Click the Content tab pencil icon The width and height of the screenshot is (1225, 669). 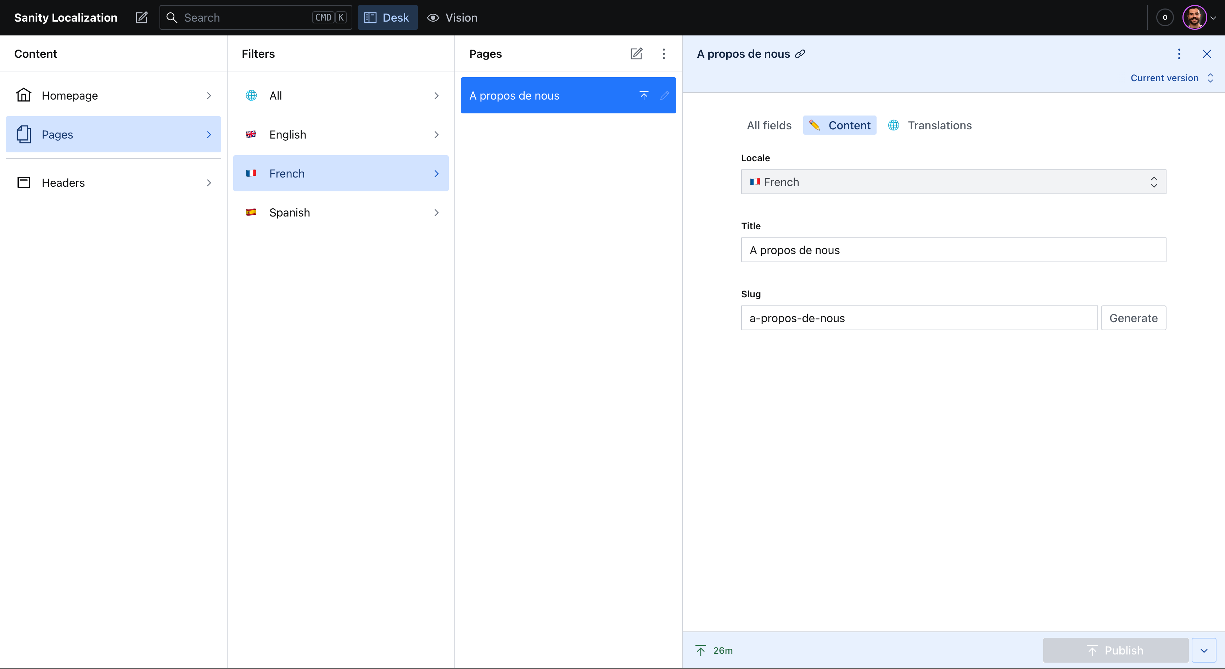(815, 125)
